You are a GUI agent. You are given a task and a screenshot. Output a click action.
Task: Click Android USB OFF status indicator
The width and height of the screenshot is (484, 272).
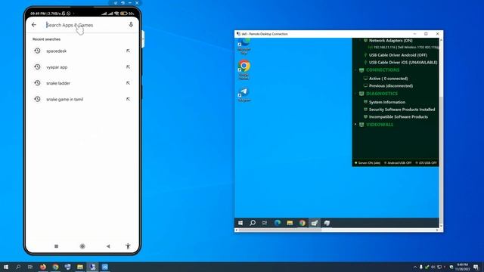398,163
